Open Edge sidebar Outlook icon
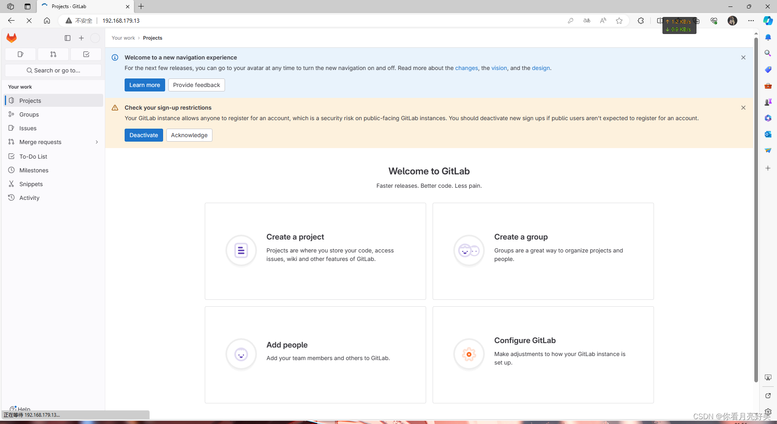The width and height of the screenshot is (777, 424). coord(768,134)
